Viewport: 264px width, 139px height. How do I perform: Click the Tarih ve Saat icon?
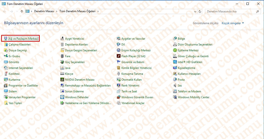point(119,91)
